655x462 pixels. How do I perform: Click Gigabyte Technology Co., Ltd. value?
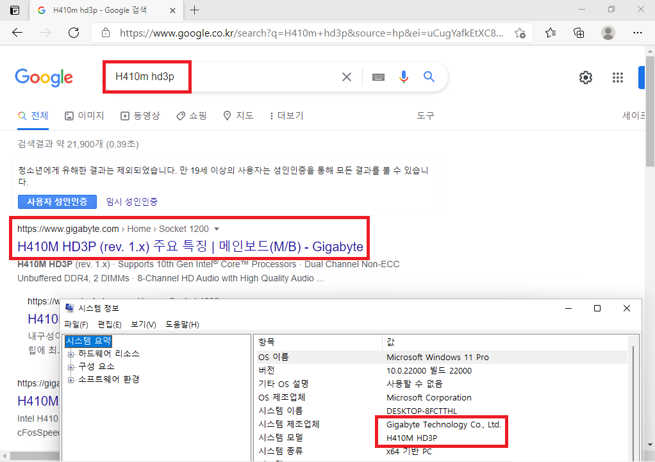[444, 424]
